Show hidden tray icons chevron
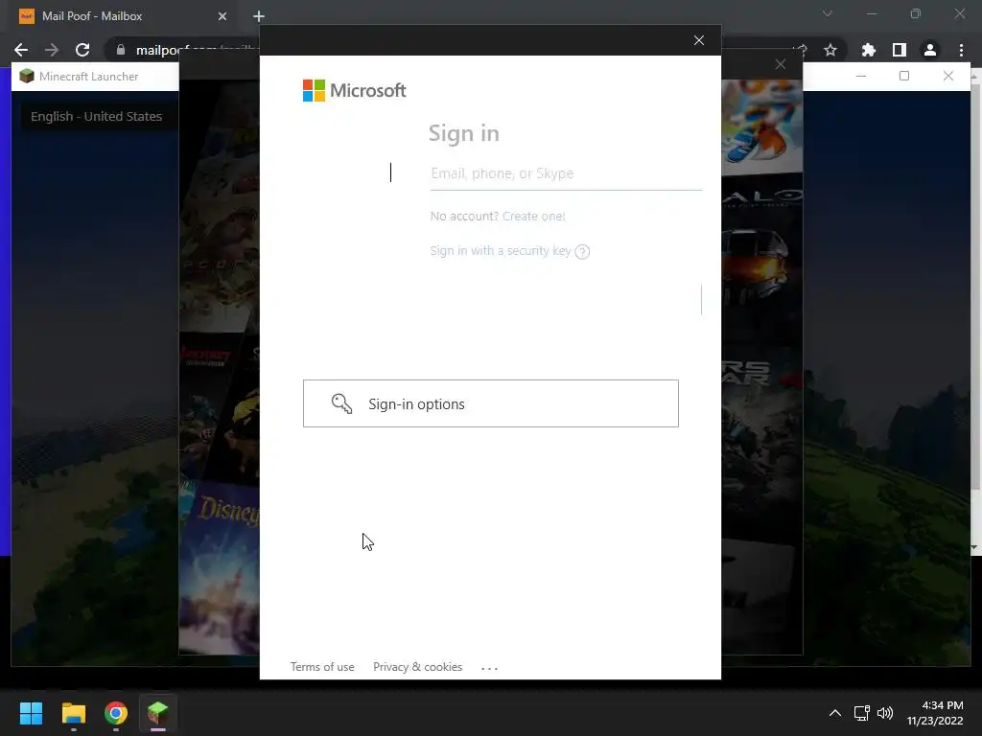The width and height of the screenshot is (982, 736). click(x=835, y=713)
